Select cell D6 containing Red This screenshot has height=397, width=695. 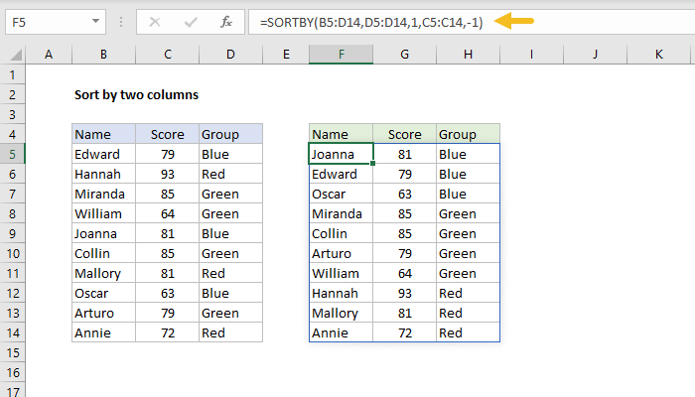coord(230,174)
